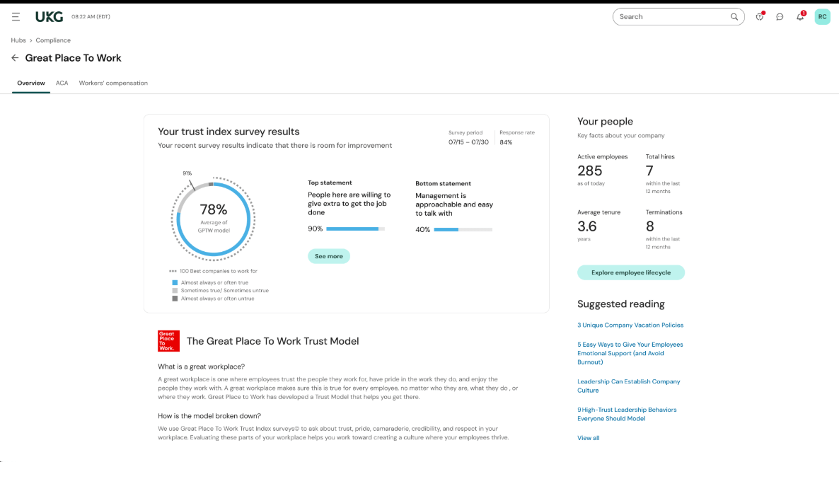Click Explore employee lifecycle
839x479 pixels.
point(630,272)
